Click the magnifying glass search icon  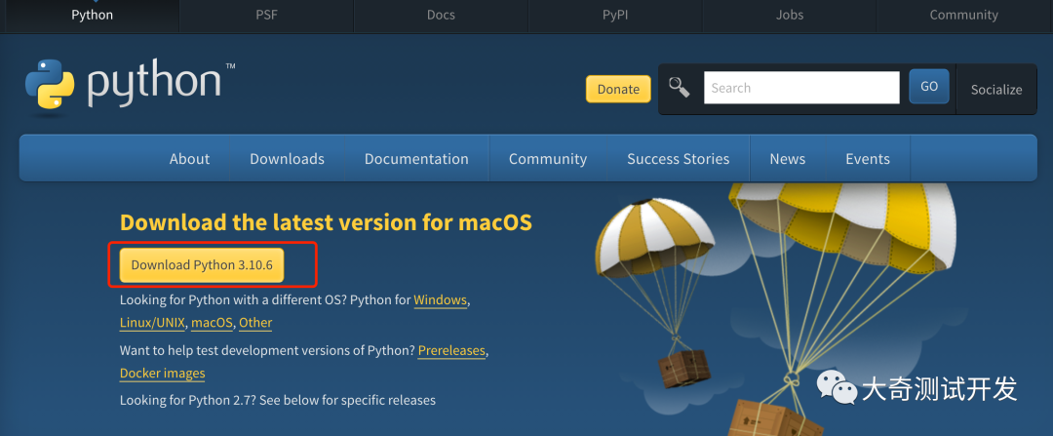click(679, 88)
